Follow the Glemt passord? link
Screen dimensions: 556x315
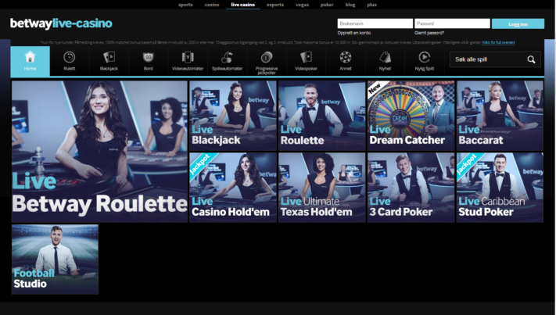[x=429, y=33]
